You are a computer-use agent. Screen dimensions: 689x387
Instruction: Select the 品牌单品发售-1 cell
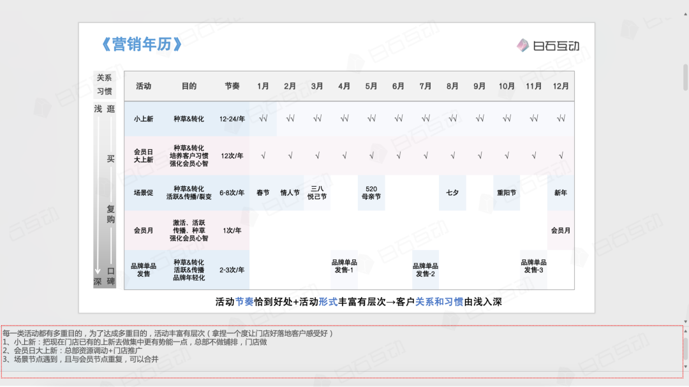pyautogui.click(x=344, y=266)
